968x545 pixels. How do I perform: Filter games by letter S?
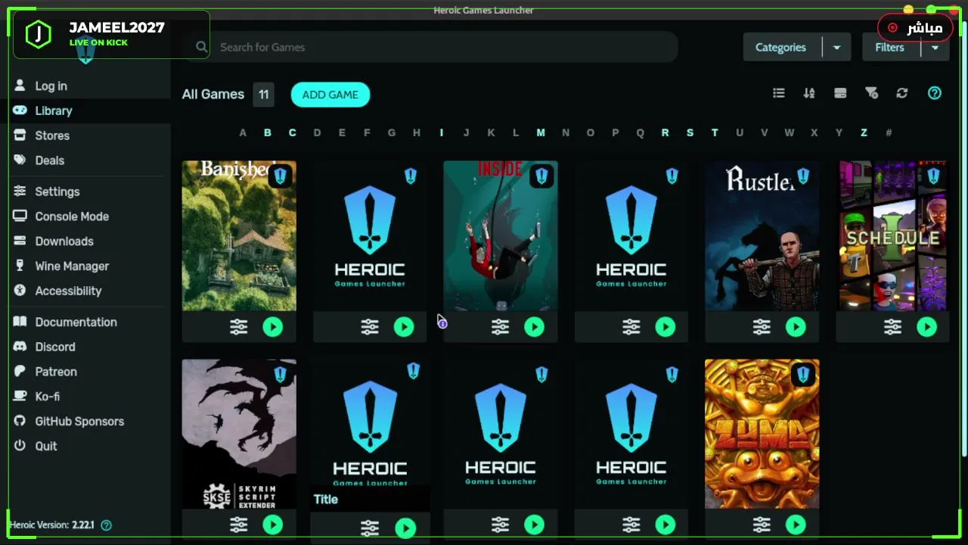(690, 132)
